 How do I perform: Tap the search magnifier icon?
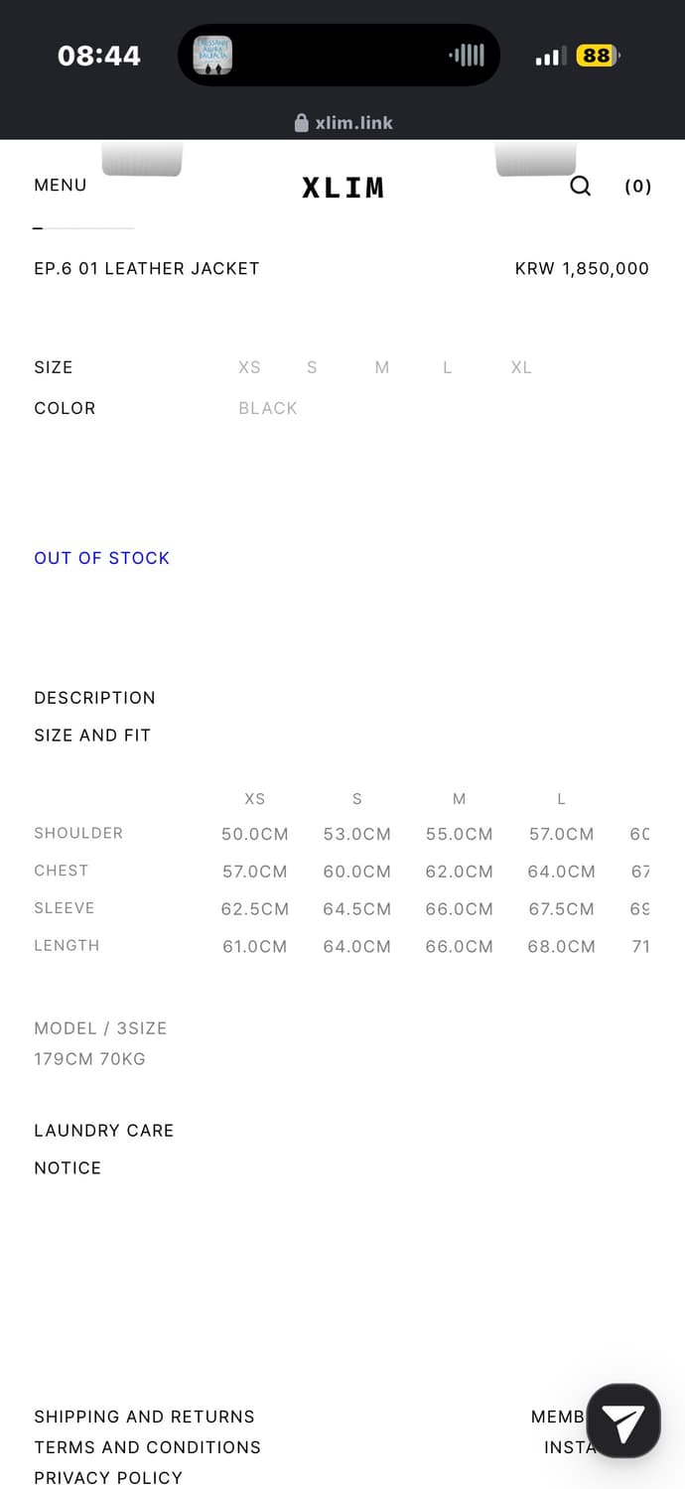coord(581,186)
